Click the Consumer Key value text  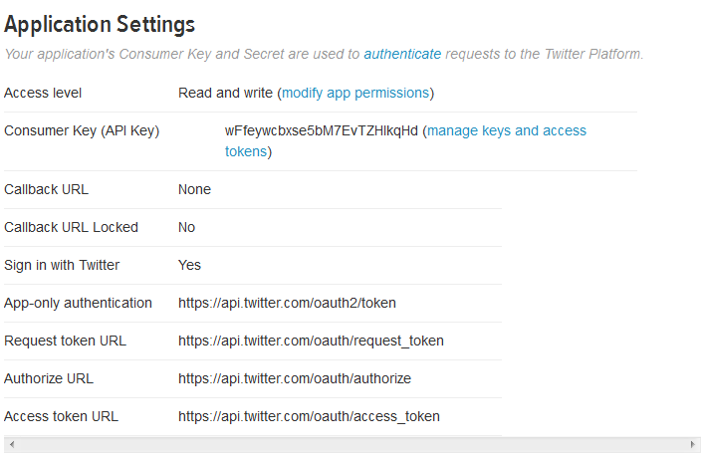(x=322, y=131)
